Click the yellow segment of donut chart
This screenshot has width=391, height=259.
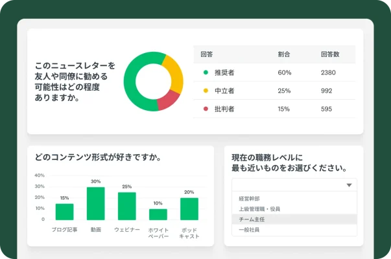click(x=176, y=76)
